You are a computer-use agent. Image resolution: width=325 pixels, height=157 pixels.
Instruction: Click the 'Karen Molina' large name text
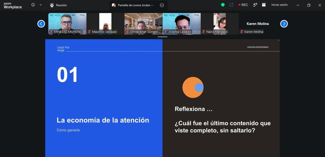tap(258, 24)
